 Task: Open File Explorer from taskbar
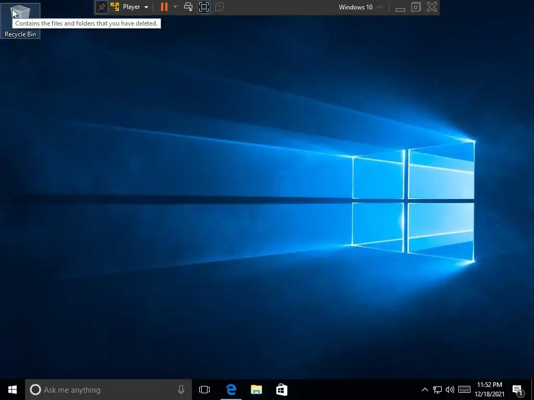tap(257, 390)
